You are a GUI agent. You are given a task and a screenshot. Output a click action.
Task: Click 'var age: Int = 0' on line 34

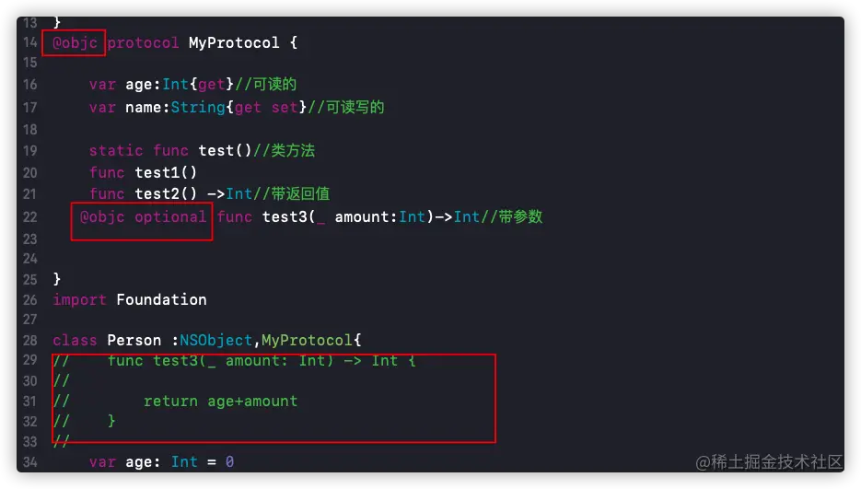pos(161,462)
